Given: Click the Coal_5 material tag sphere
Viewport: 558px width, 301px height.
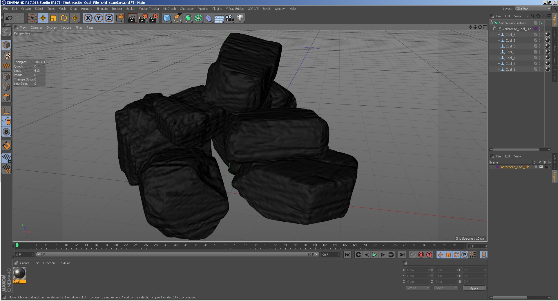Looking at the screenshot, I should point(547,46).
